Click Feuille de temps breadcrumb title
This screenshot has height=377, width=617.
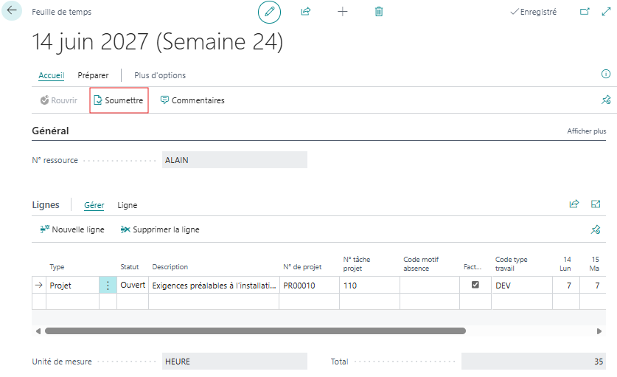61,12
